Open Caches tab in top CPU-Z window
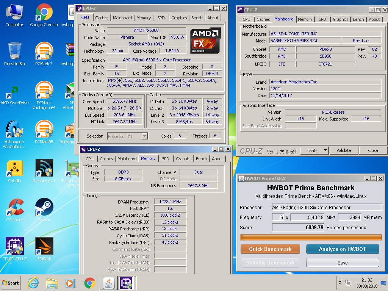This screenshot has height=291, width=388. pyautogui.click(x=102, y=18)
